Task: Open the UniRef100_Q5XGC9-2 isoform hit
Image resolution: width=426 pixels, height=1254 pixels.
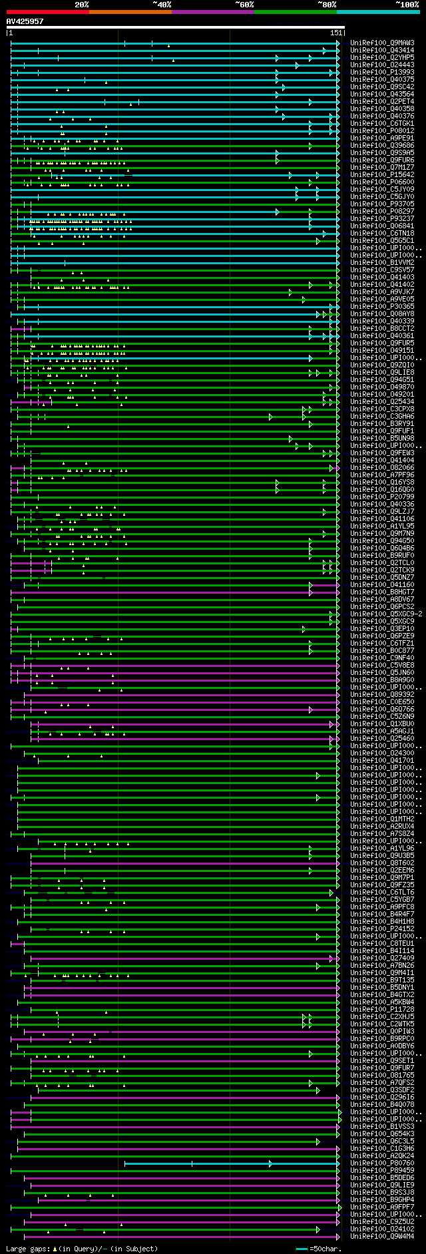Action: [386, 614]
